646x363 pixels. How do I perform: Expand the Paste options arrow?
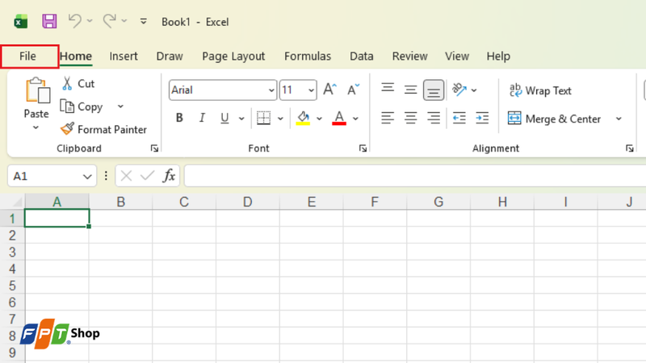click(x=36, y=127)
